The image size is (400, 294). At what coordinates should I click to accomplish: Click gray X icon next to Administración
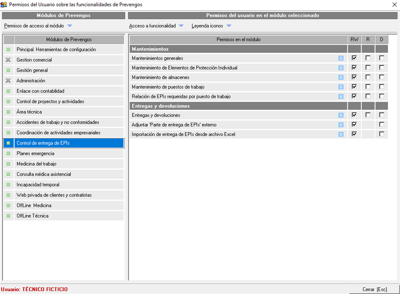tap(8, 81)
